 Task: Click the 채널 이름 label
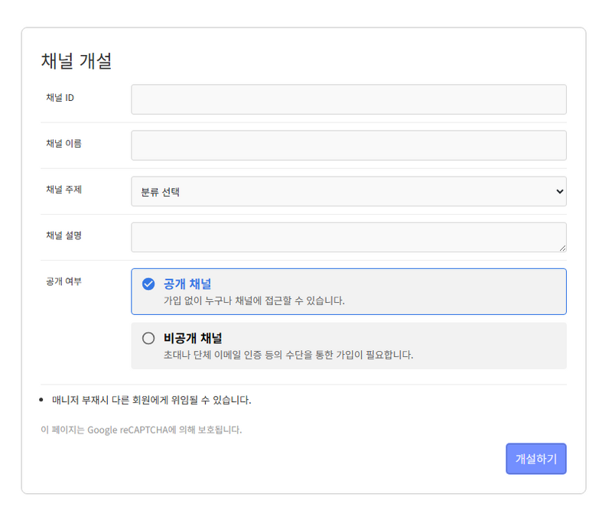coord(63,144)
